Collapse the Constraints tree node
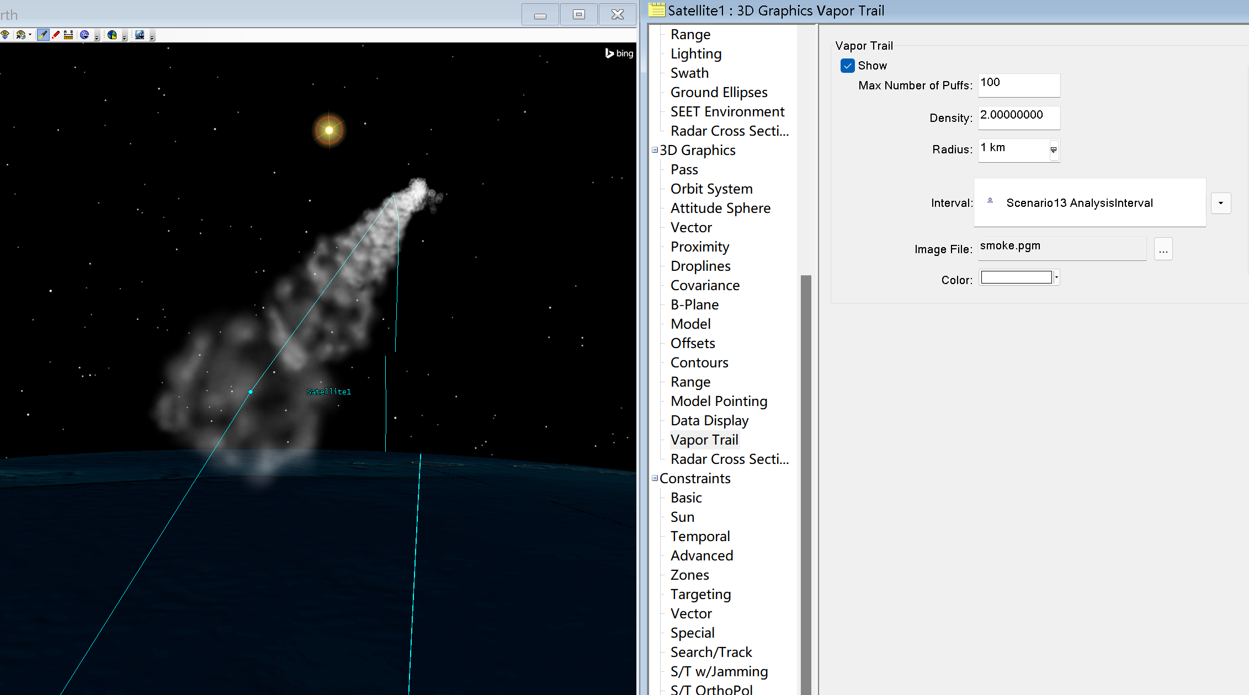The height and width of the screenshot is (695, 1249). (655, 478)
